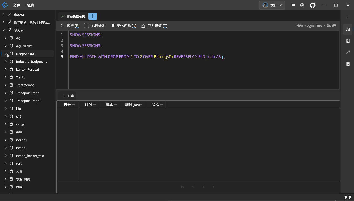
Task: Click the 查询 > Agriculture > 华为云 breadcrumb
Action: point(316,26)
